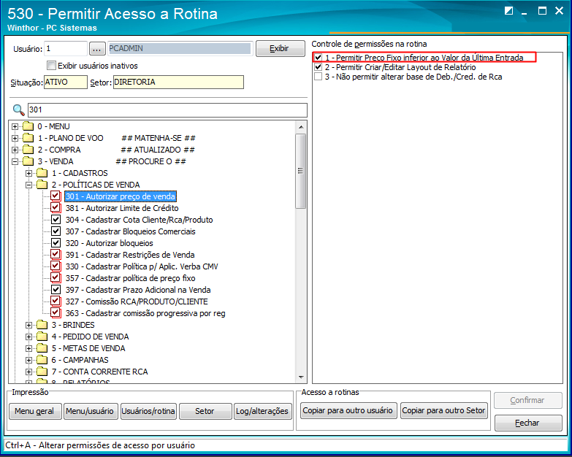The image size is (572, 457).
Task: Collapse the 3 - VENDA node
Action: click(x=15, y=161)
